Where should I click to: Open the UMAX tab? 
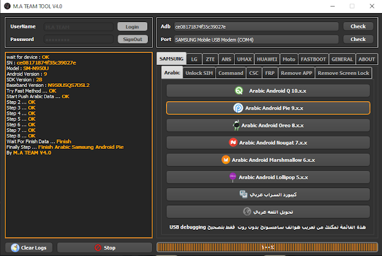click(244, 60)
